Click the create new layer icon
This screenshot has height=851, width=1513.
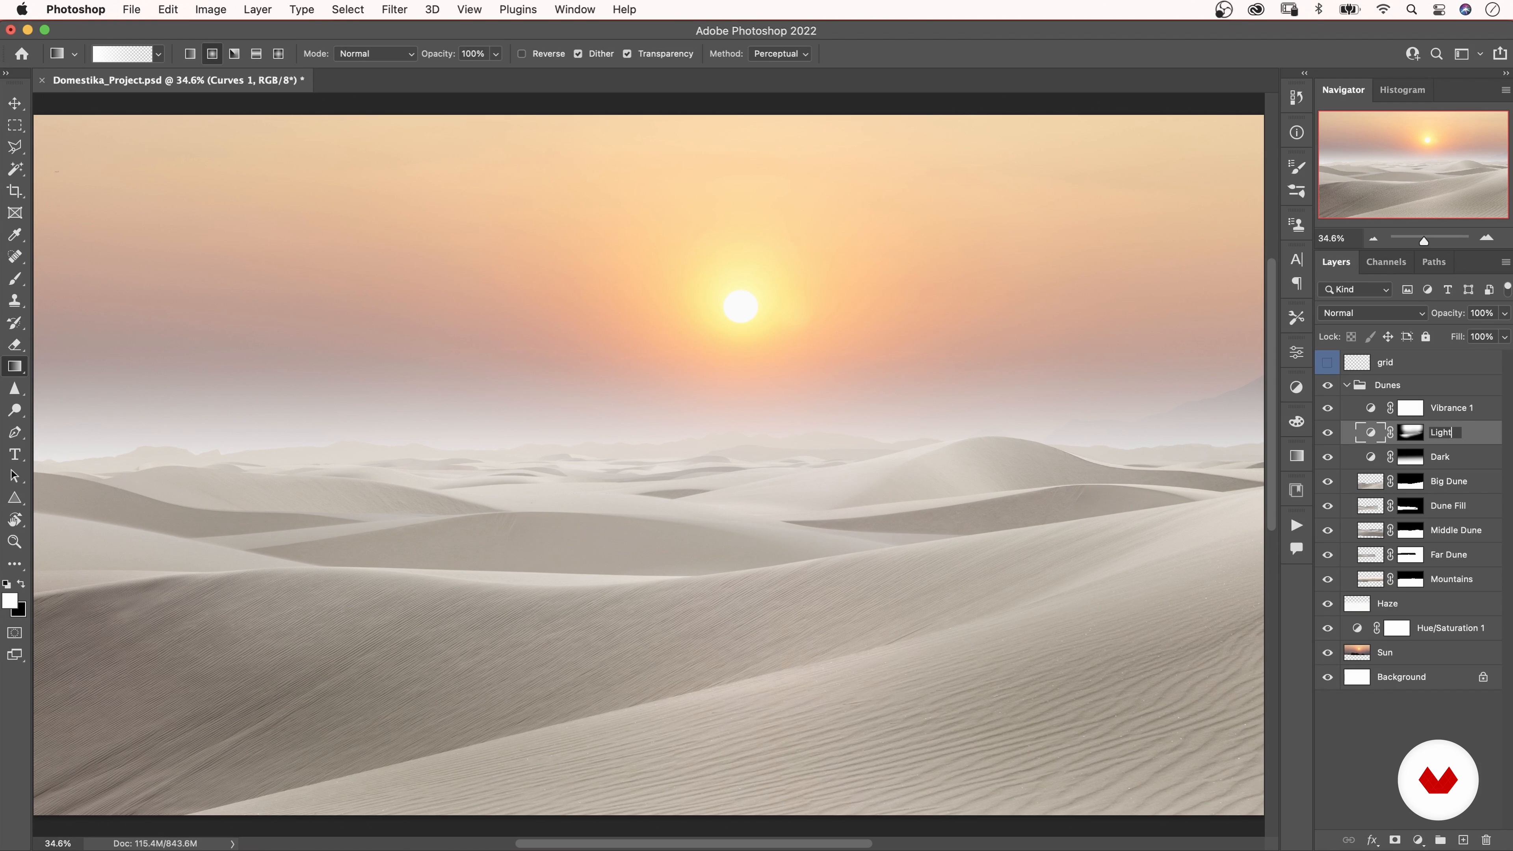[1463, 840]
